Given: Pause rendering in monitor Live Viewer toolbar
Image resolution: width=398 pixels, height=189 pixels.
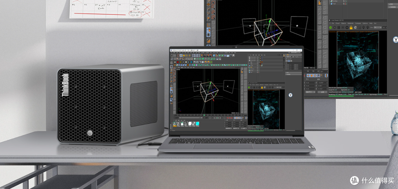Looking at the screenshot, I should (339, 27).
